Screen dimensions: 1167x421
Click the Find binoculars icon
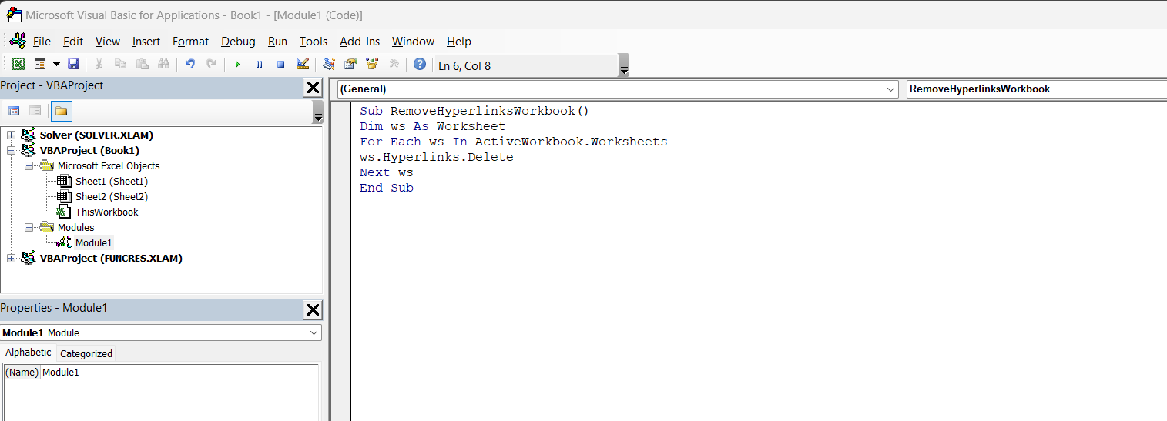coord(163,65)
